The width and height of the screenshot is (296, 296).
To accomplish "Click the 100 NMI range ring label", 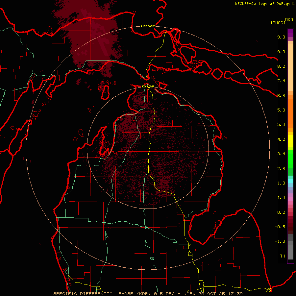I will pyautogui.click(x=148, y=26).
